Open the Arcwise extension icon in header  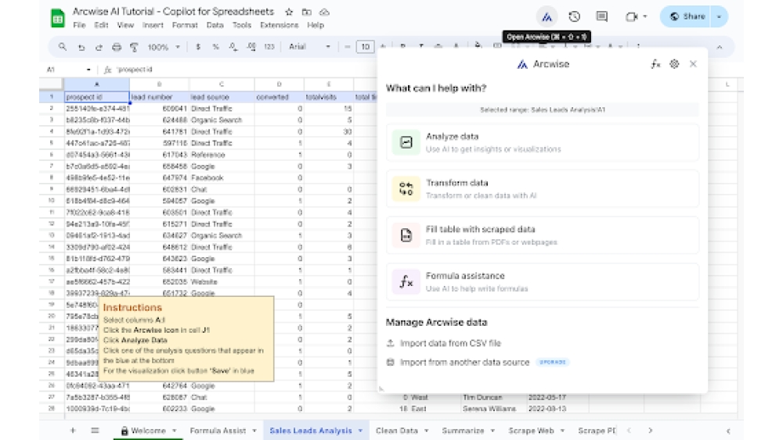547,16
